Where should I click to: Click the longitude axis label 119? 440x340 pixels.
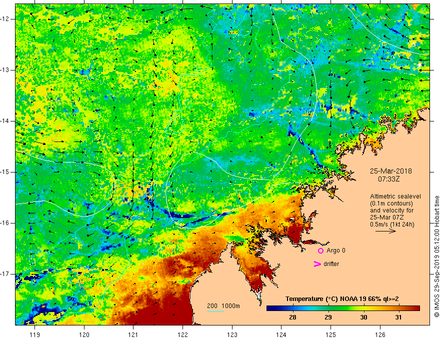coord(35,334)
